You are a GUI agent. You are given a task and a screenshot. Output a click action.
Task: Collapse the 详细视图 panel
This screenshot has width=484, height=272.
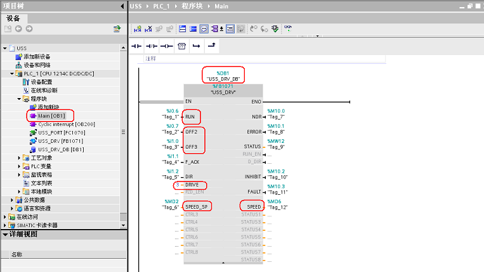tap(4, 235)
